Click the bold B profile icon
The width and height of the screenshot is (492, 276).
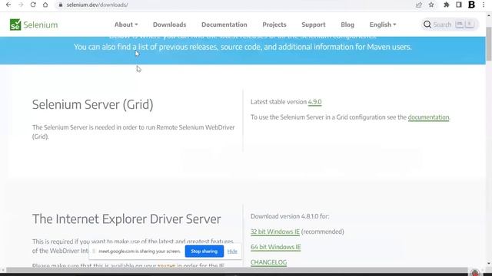471,5
